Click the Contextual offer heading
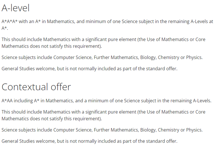The width and height of the screenshot is (218, 145). click(x=36, y=87)
